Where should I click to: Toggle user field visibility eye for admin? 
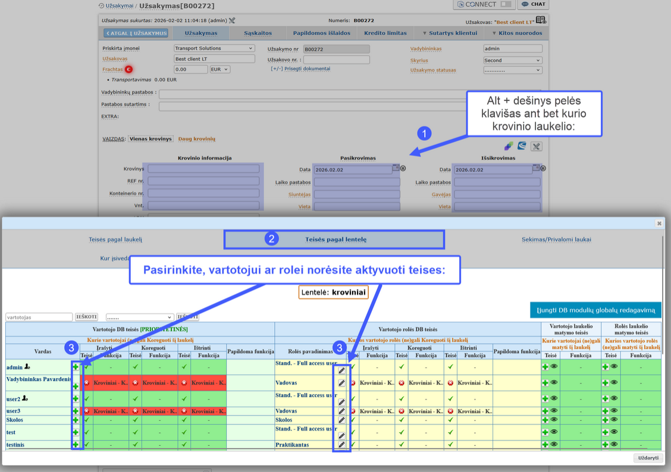554,366
